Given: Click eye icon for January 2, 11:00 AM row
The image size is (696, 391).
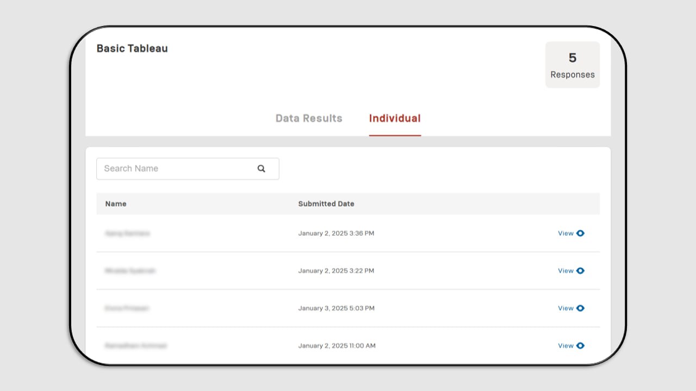Looking at the screenshot, I should [580, 346].
